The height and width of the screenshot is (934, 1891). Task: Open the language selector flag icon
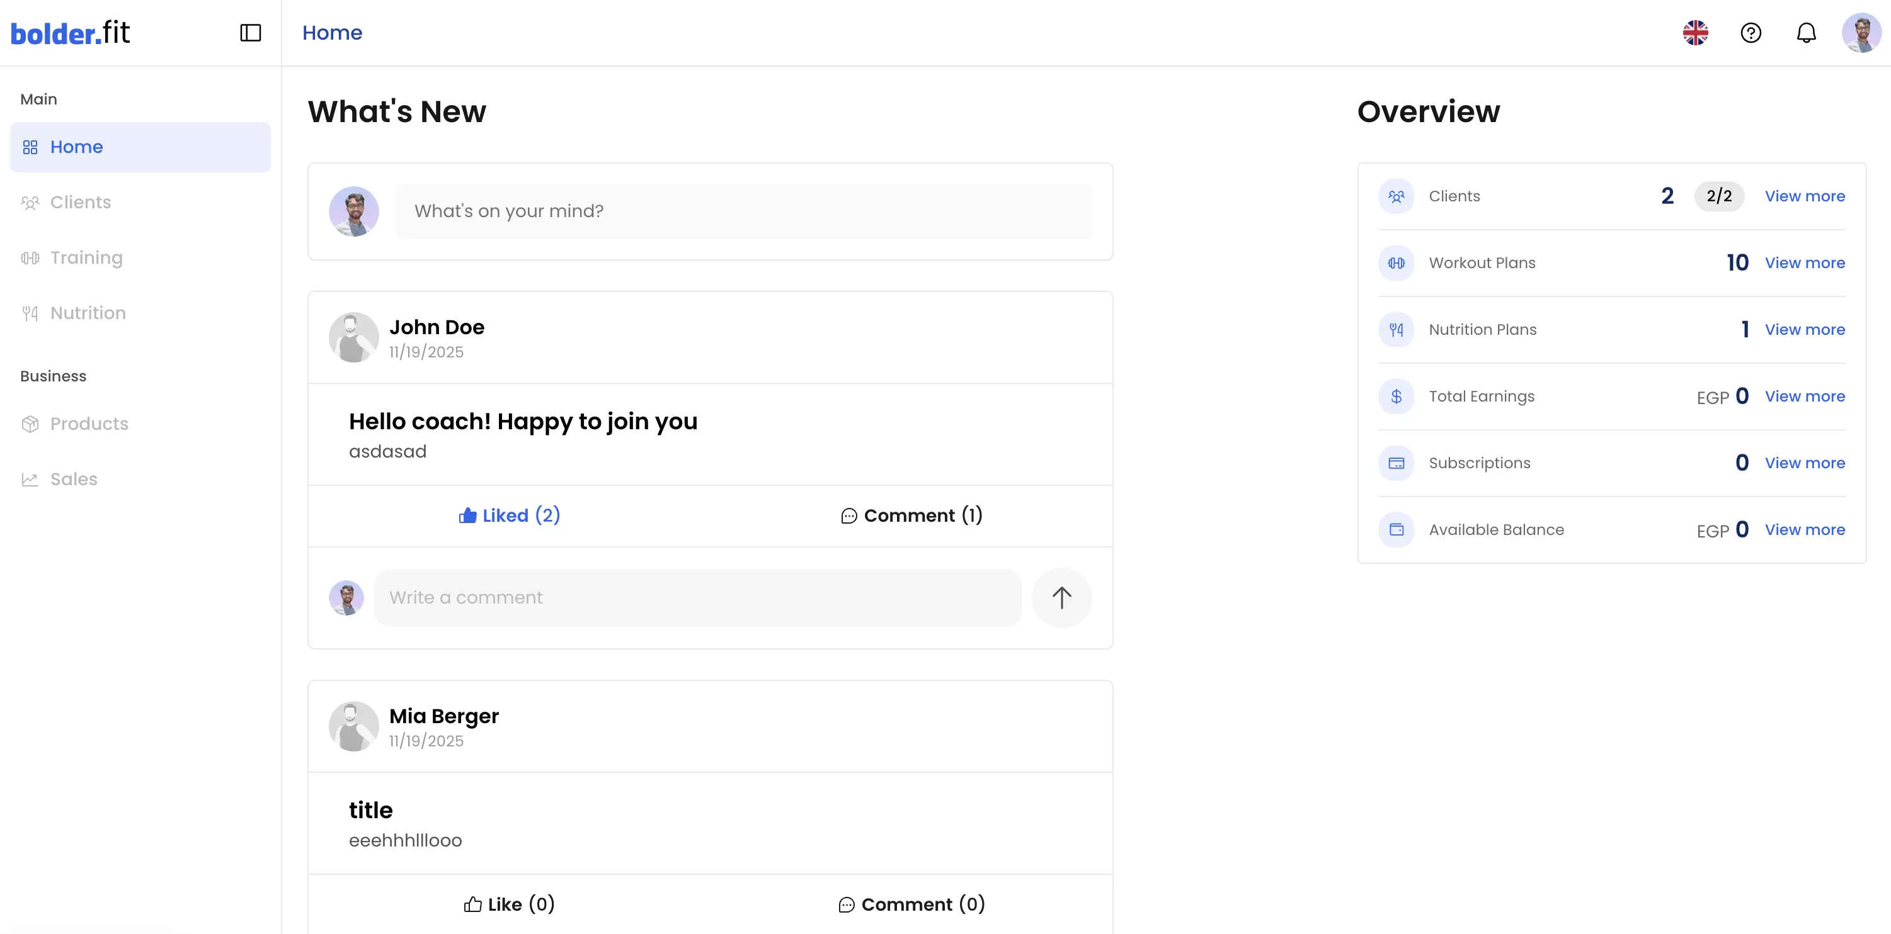1695,33
